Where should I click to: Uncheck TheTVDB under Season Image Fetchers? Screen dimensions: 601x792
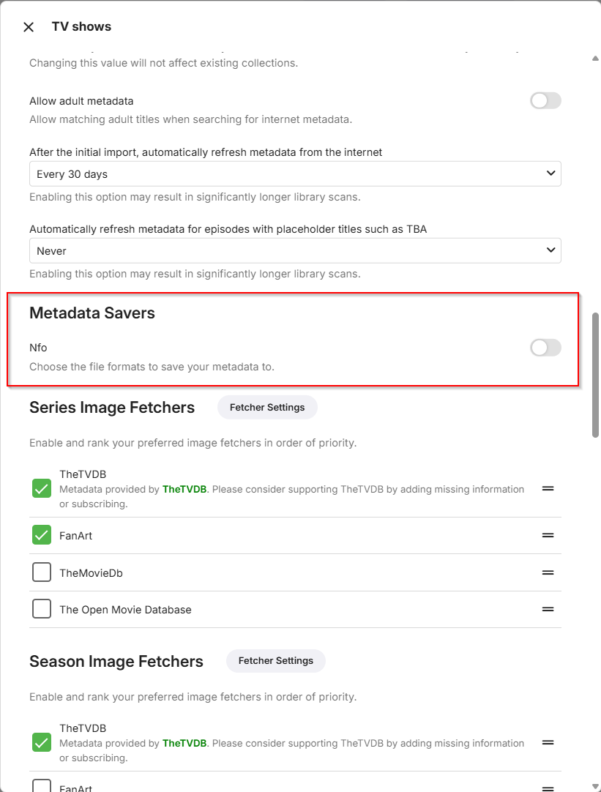(x=42, y=742)
